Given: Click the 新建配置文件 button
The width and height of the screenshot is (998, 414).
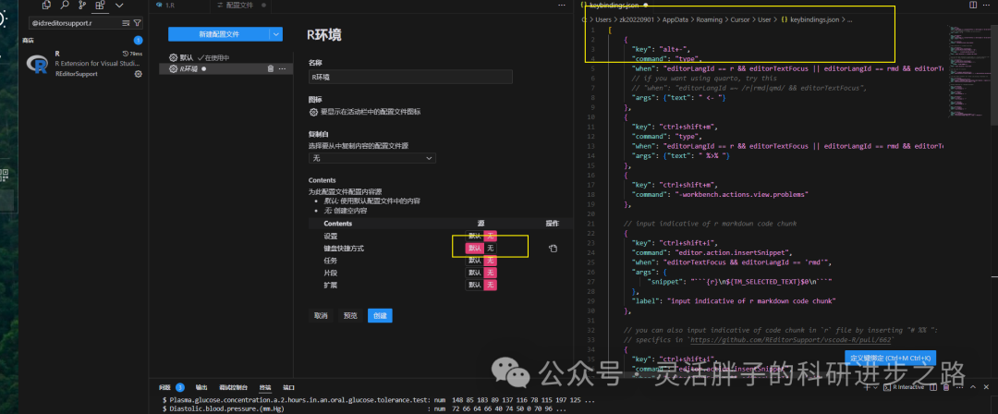Looking at the screenshot, I should (x=219, y=34).
